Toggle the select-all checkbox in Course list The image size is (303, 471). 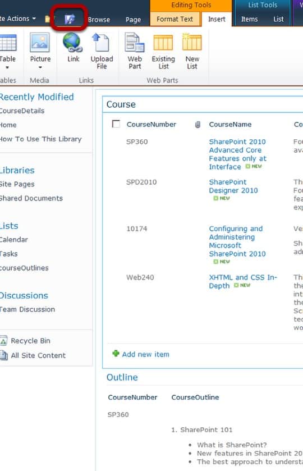(116, 124)
